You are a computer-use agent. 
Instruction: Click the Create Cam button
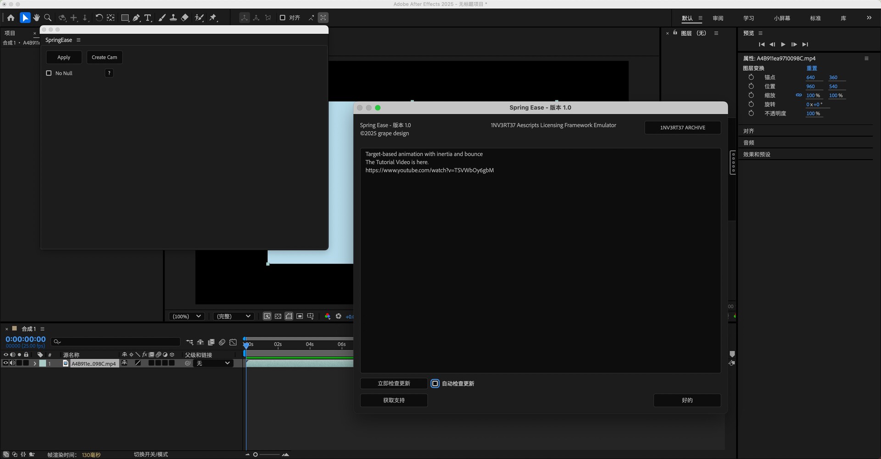point(104,57)
